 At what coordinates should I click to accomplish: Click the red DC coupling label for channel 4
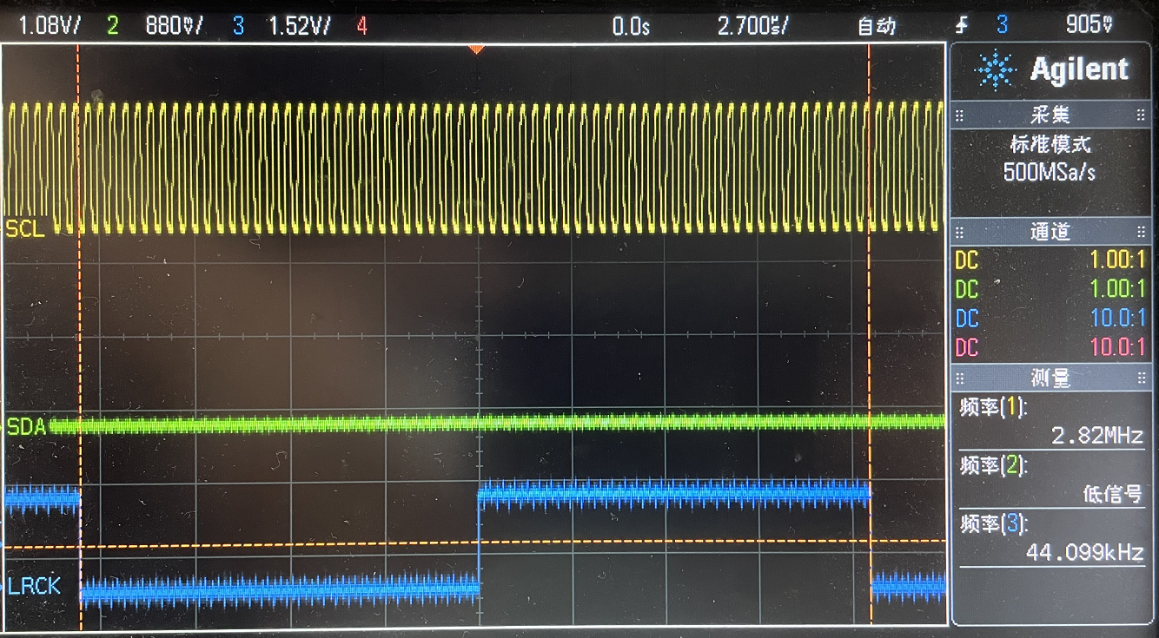click(966, 348)
